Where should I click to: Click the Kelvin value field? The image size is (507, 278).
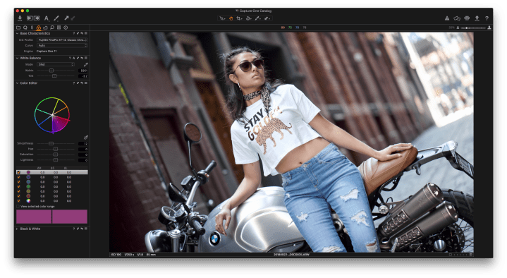pyautogui.click(x=83, y=71)
